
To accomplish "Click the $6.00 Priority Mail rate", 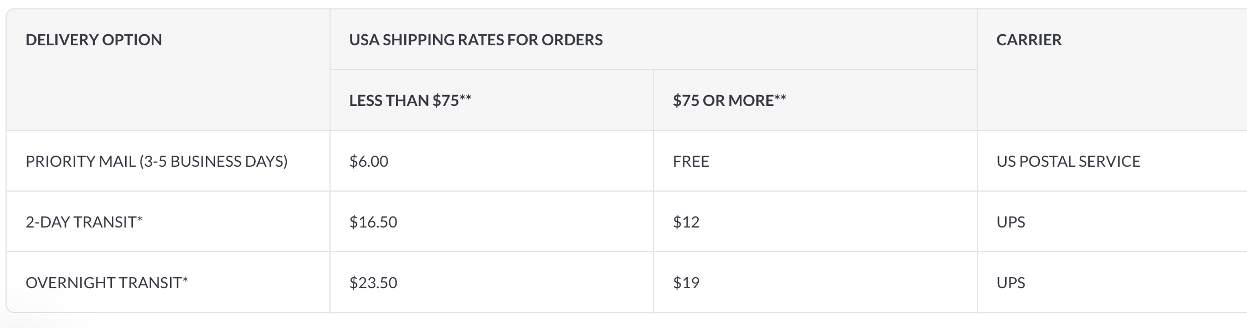I will [369, 161].
